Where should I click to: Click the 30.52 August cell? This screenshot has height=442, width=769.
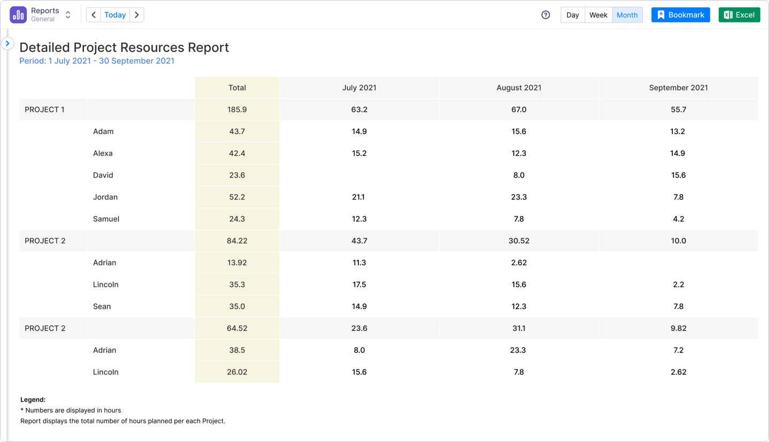tap(519, 241)
